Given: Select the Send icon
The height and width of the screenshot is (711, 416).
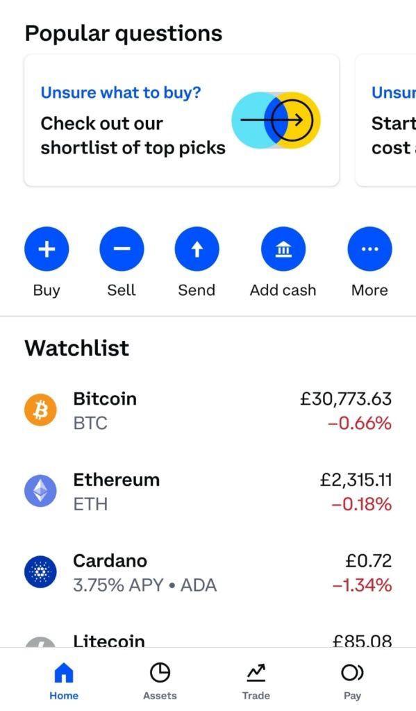Looking at the screenshot, I should coord(197,248).
